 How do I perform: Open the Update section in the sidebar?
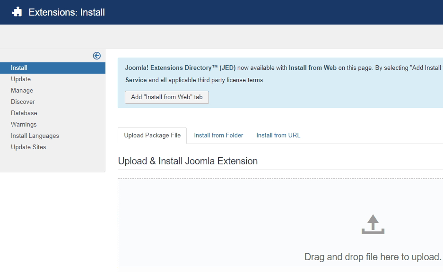tap(20, 79)
